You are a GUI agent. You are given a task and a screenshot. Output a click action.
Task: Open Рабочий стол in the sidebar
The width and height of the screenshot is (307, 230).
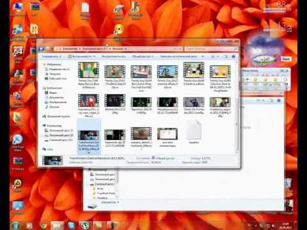coord(56,79)
